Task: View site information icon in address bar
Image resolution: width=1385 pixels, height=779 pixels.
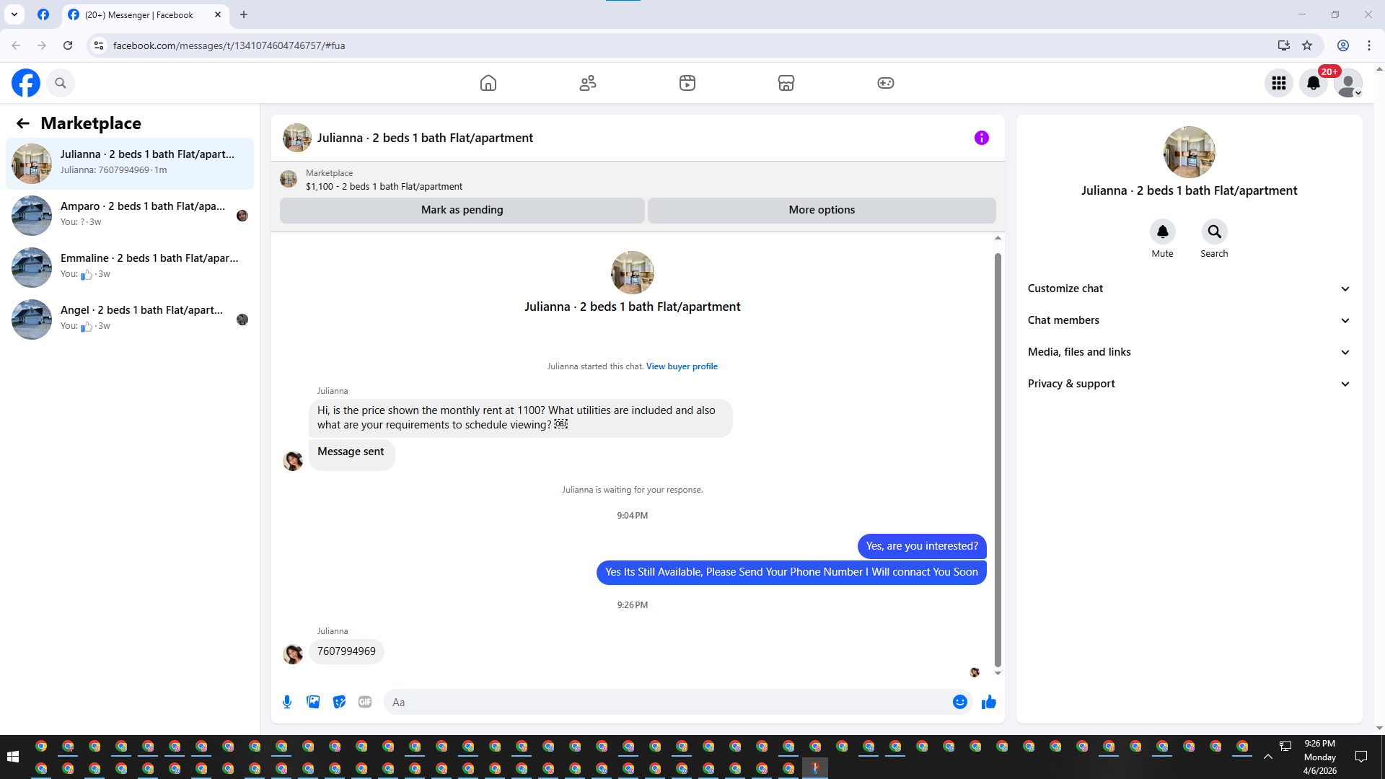Action: [x=99, y=45]
